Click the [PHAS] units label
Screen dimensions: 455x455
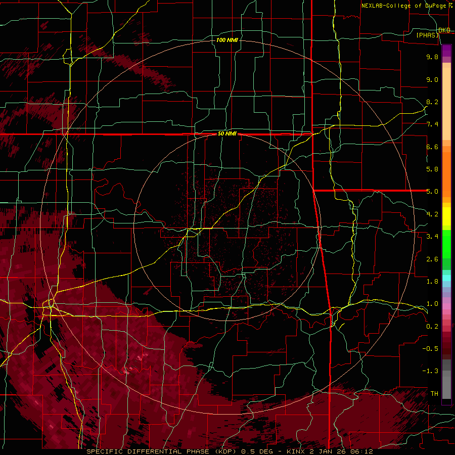(x=427, y=35)
